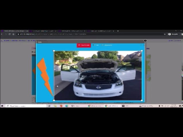This screenshot has height=137, width=183.
Task: Reload the current browser page
Action: (9, 34)
